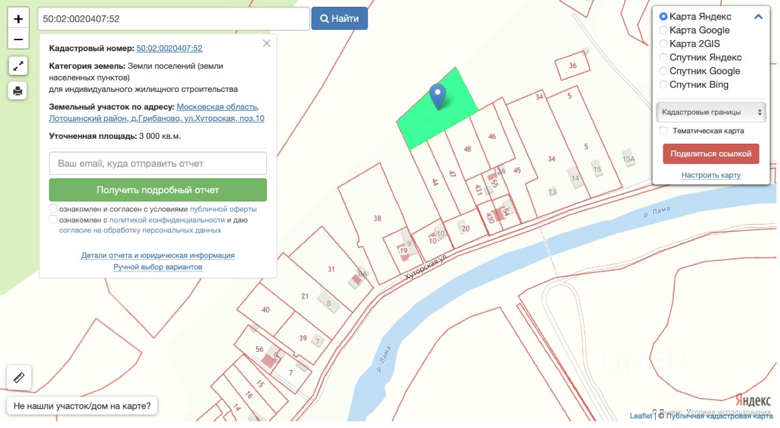Print the map using printer icon
The height and width of the screenshot is (428, 780).
coord(18,91)
